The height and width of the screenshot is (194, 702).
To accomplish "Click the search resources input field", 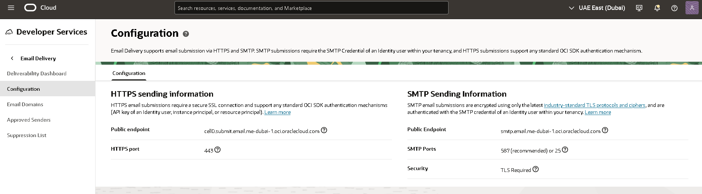I will 311,8.
